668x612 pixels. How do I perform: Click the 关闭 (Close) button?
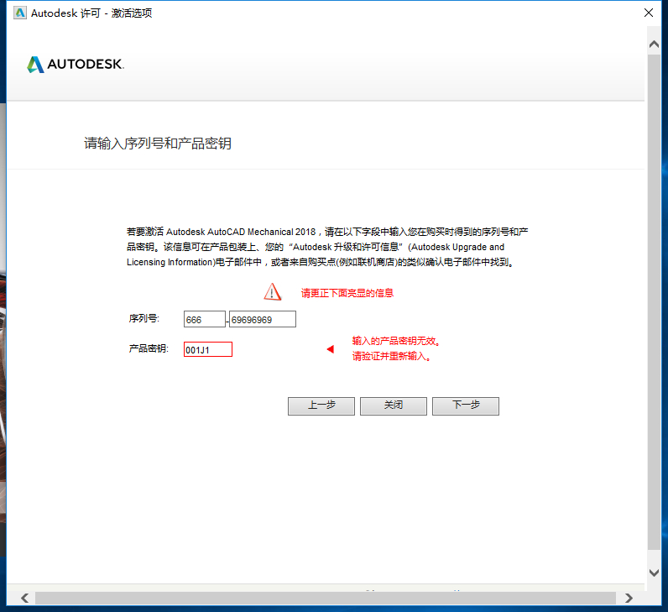click(394, 405)
